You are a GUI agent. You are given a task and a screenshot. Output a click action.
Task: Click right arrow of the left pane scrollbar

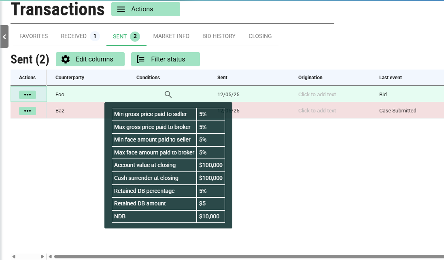pyautogui.click(x=42, y=256)
